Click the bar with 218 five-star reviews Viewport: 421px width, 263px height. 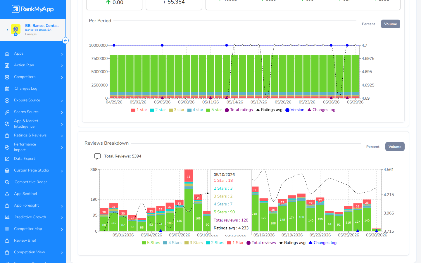pos(255,213)
